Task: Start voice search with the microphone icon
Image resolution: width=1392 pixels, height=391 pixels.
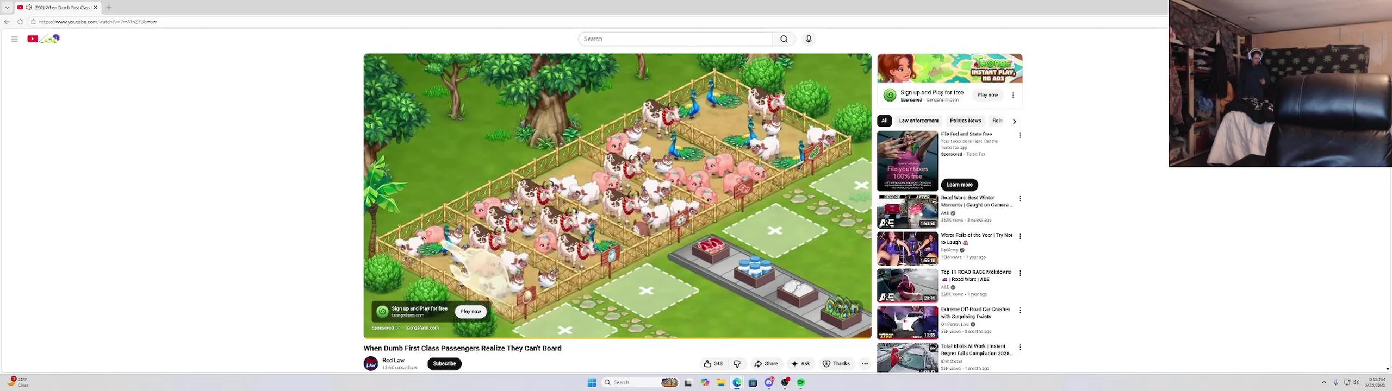Action: tap(809, 39)
